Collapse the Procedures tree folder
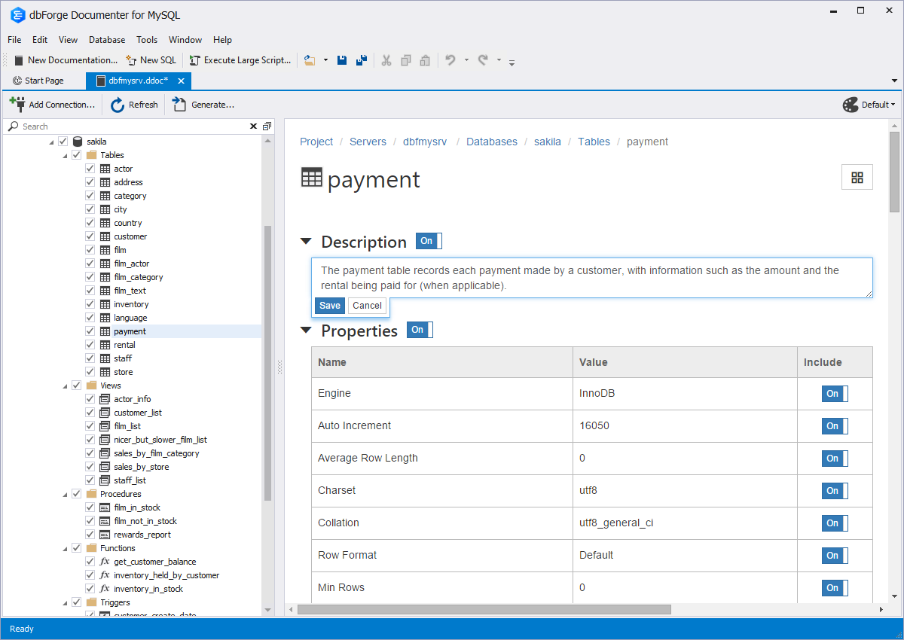 point(65,494)
